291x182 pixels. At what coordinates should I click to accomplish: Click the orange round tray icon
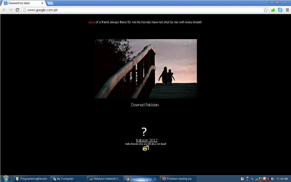264,179
